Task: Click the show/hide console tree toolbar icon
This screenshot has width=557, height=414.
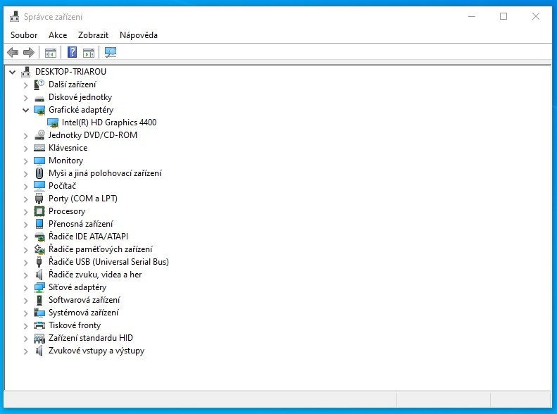Action: coord(50,52)
